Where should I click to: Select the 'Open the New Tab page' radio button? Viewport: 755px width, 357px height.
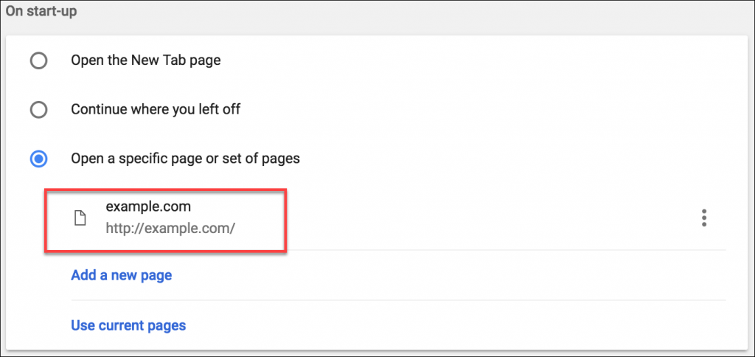[x=38, y=61]
